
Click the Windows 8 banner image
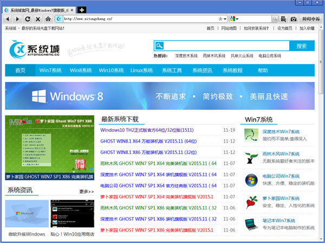tap(160, 96)
